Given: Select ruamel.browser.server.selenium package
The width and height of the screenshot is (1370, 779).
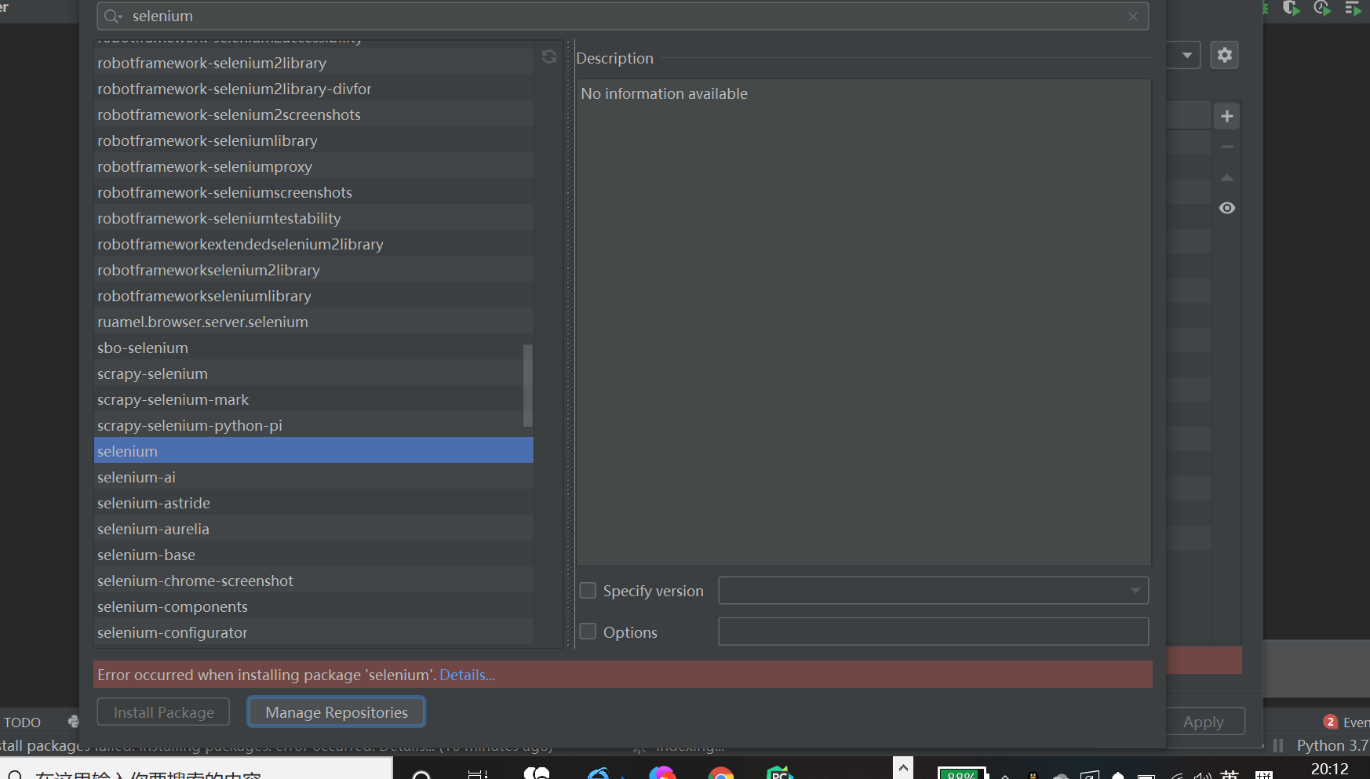Looking at the screenshot, I should [314, 321].
